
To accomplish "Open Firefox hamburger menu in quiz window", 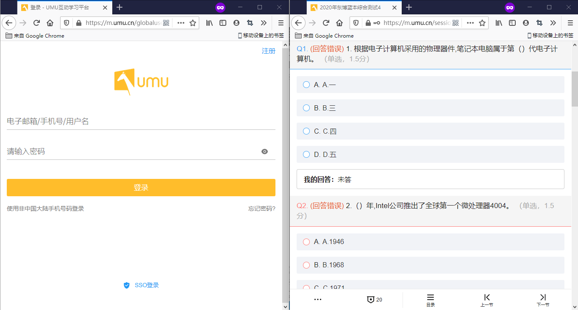I will (570, 23).
